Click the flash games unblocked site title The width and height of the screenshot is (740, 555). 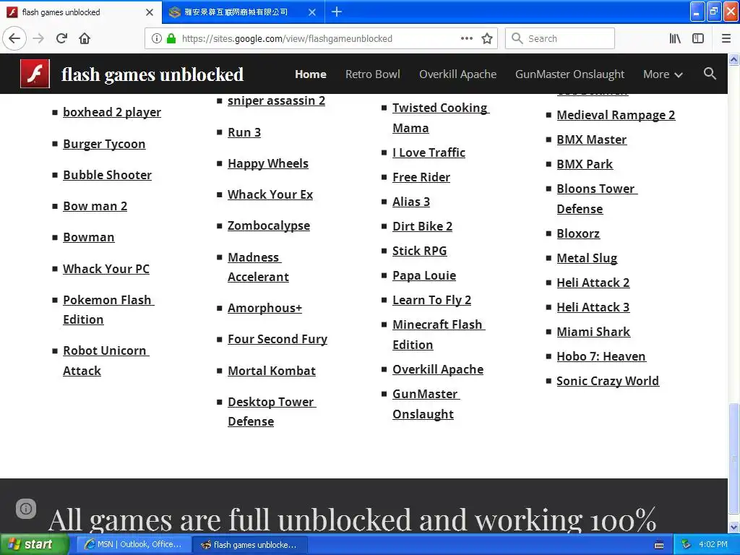click(x=152, y=74)
